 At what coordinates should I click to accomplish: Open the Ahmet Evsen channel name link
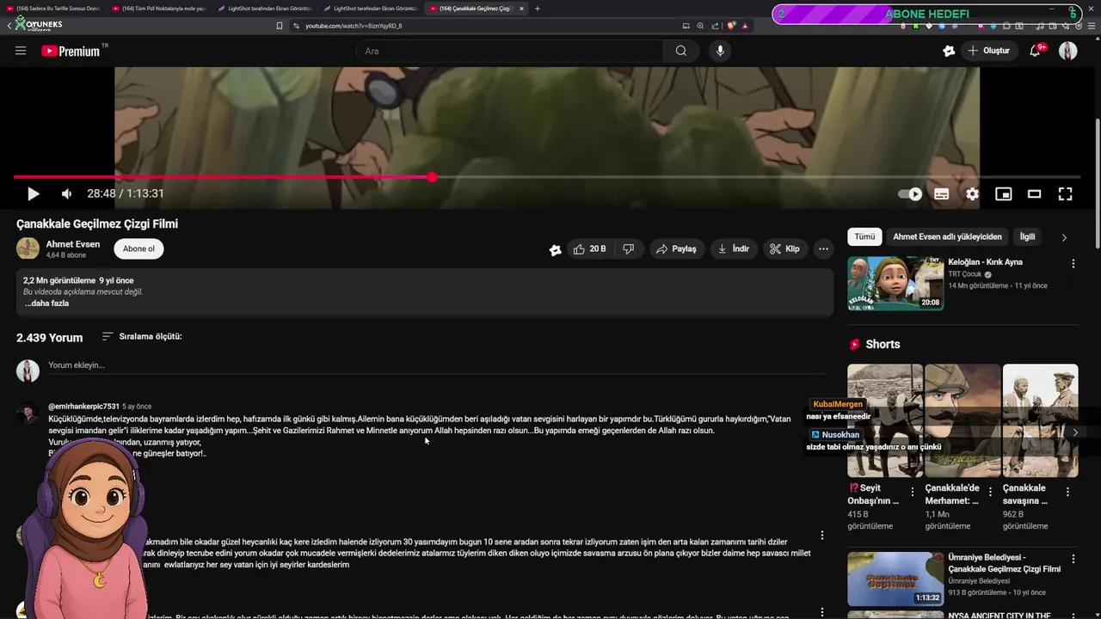click(x=73, y=244)
